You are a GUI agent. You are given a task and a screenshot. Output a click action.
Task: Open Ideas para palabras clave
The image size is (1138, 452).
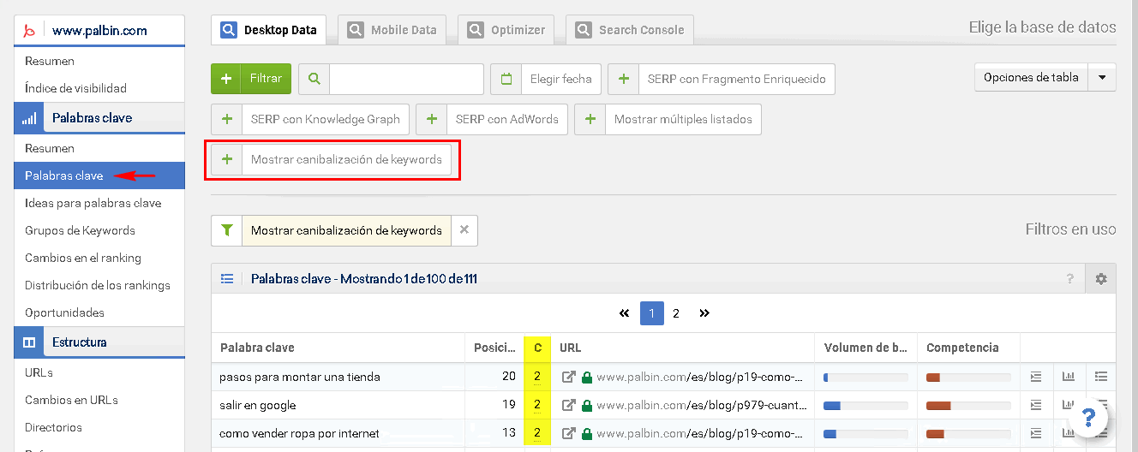(x=93, y=203)
